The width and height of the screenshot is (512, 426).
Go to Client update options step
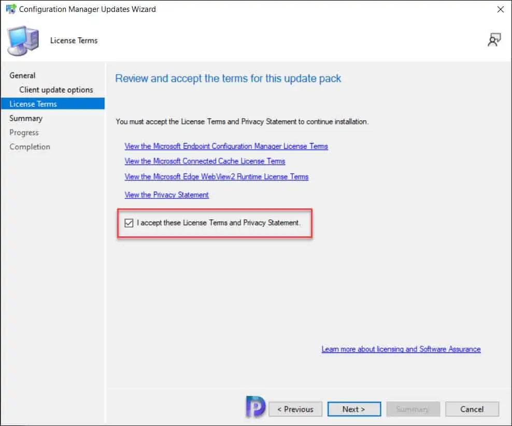pyautogui.click(x=56, y=90)
